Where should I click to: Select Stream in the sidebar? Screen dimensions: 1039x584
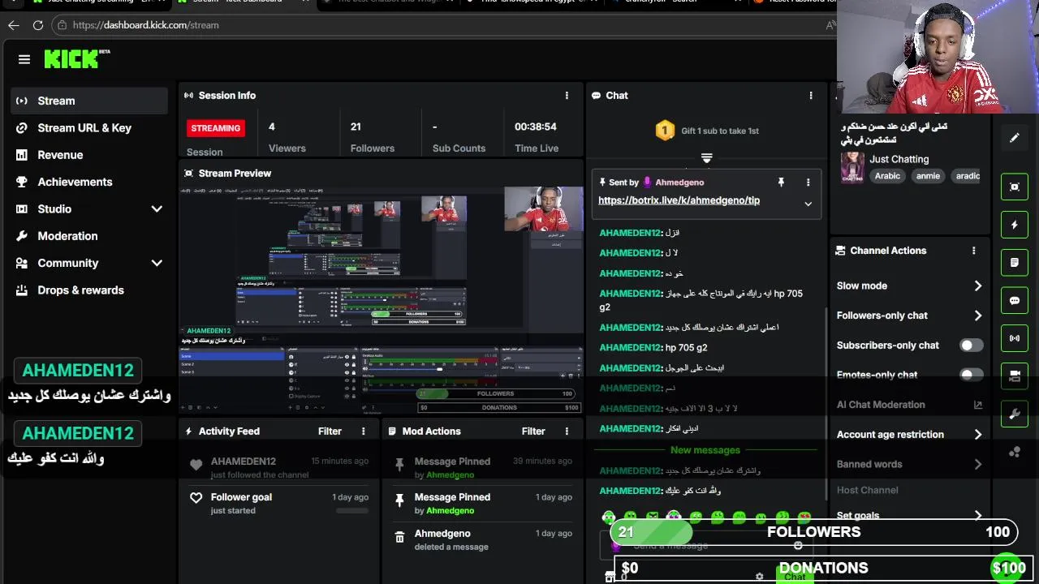coord(89,101)
